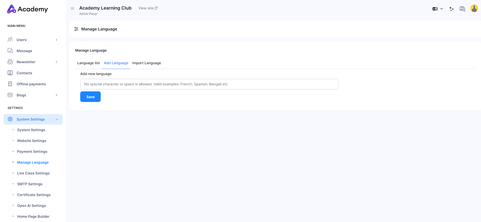Open the View site link
Viewport: 481px width, 222px height.
tap(148, 8)
